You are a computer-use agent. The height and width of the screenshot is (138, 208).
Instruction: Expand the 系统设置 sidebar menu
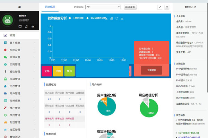point(19,50)
